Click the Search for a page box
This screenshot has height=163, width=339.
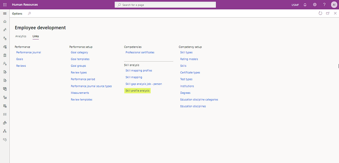click(x=165, y=5)
